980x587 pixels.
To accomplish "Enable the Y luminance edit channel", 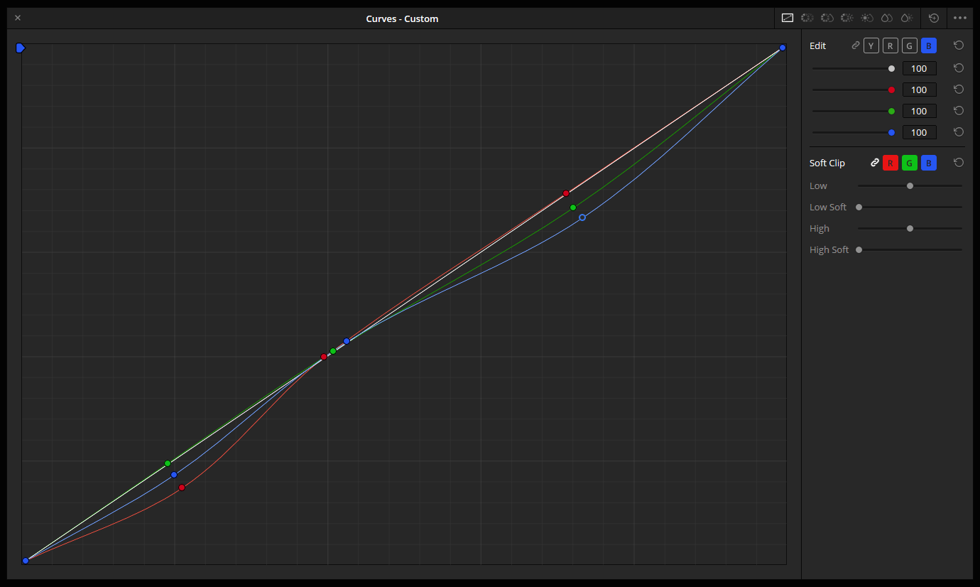I will pyautogui.click(x=871, y=45).
